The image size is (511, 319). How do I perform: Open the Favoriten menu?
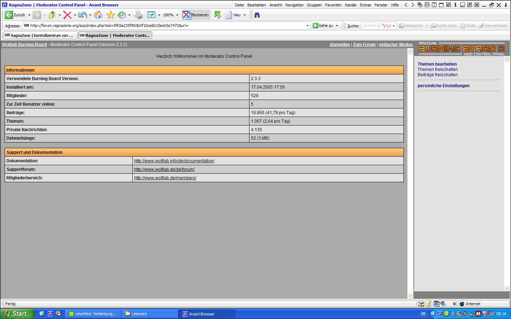(x=333, y=5)
